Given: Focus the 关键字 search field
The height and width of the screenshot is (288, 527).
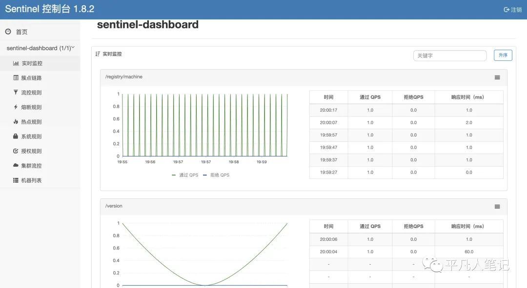Looking at the screenshot, I should point(450,56).
